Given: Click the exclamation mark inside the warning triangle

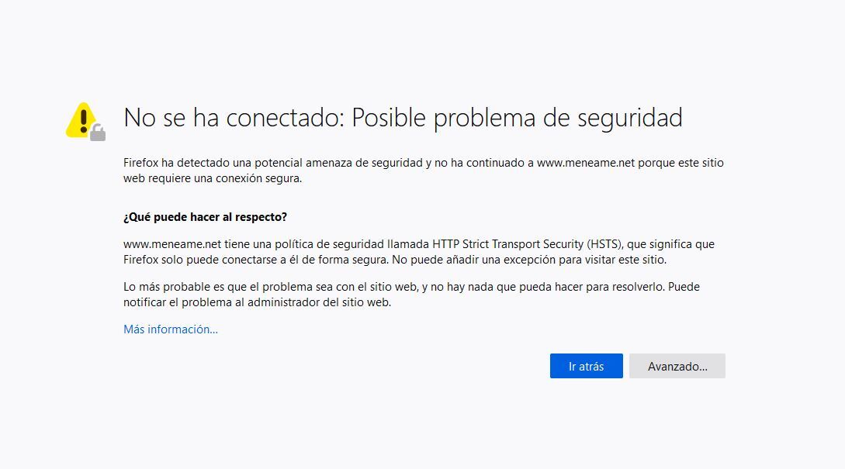Looking at the screenshot, I should click(83, 121).
